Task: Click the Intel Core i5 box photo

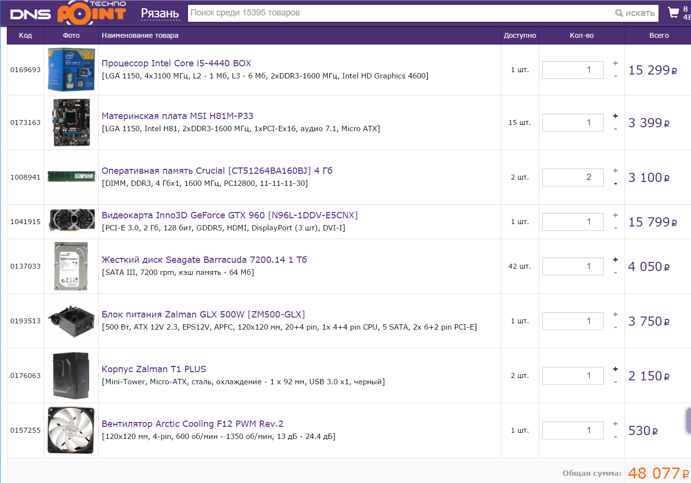Action: point(71,70)
